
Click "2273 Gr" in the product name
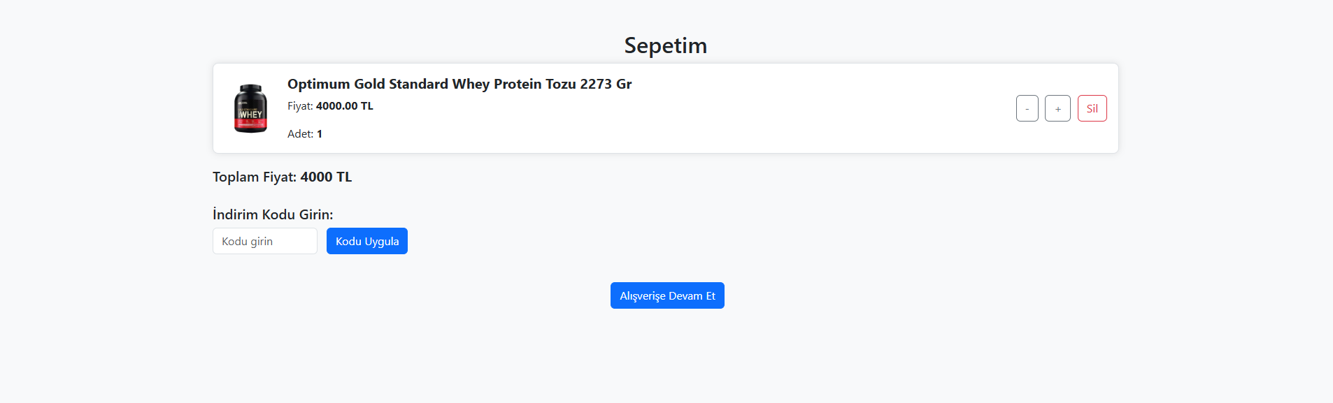(x=606, y=84)
